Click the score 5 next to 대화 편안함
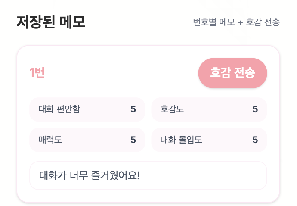 [133, 109]
